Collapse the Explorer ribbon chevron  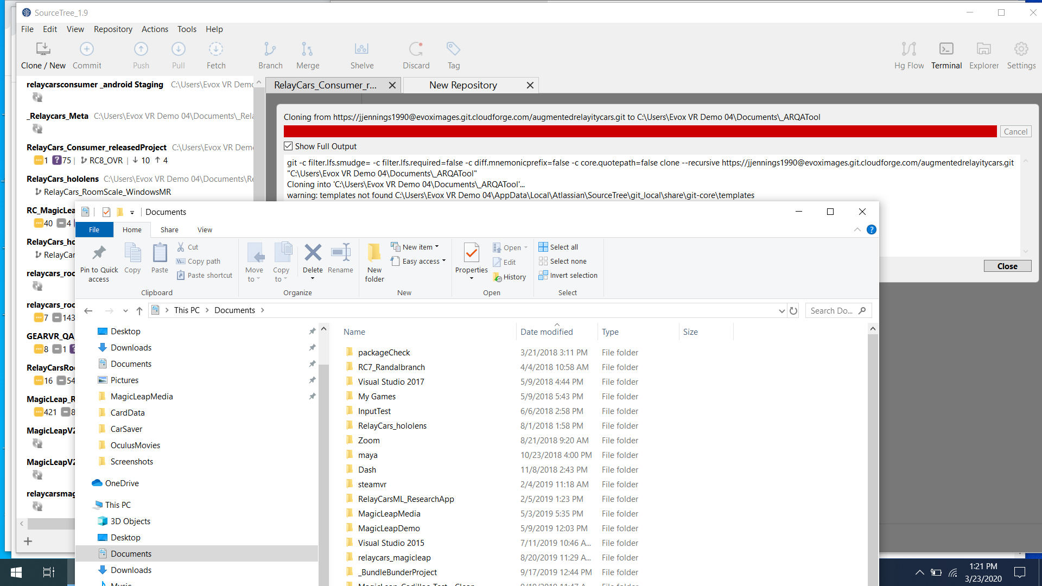tap(857, 230)
